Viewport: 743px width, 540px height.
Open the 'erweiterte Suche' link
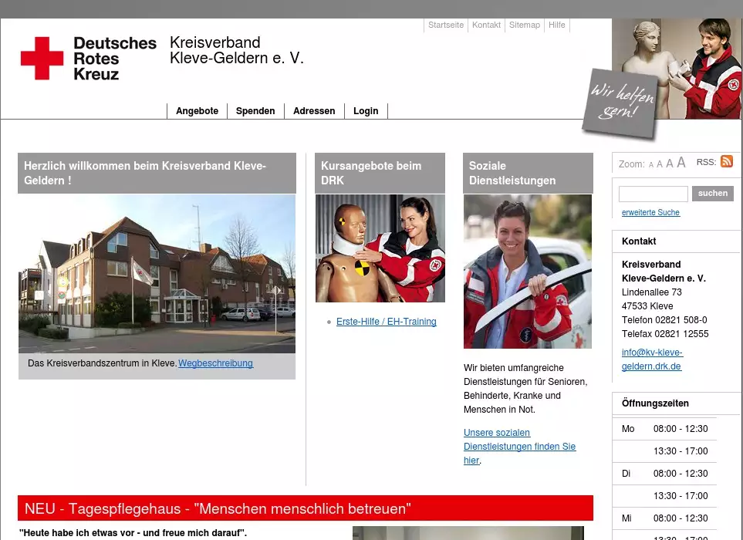pos(650,213)
